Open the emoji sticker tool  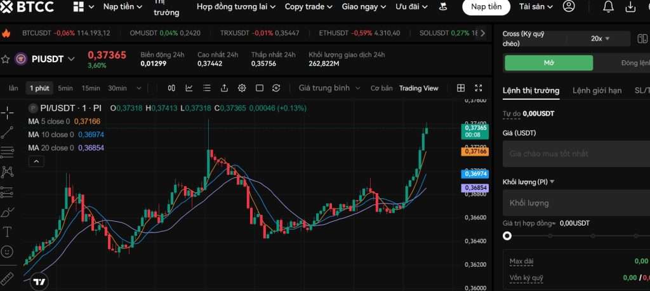tap(7, 252)
